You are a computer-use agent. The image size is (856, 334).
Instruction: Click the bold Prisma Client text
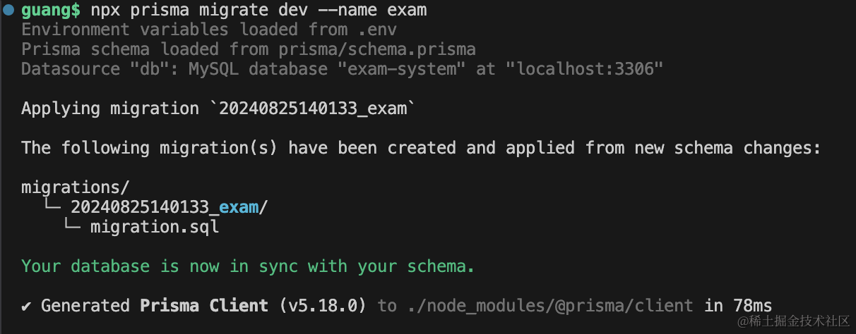click(x=204, y=305)
